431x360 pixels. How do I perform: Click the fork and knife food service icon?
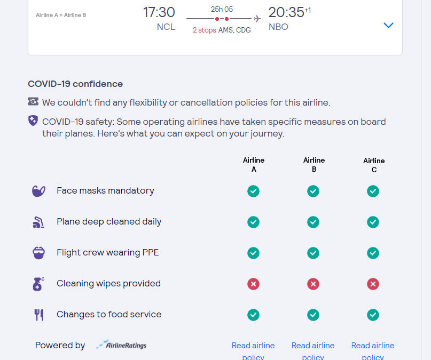(x=39, y=315)
